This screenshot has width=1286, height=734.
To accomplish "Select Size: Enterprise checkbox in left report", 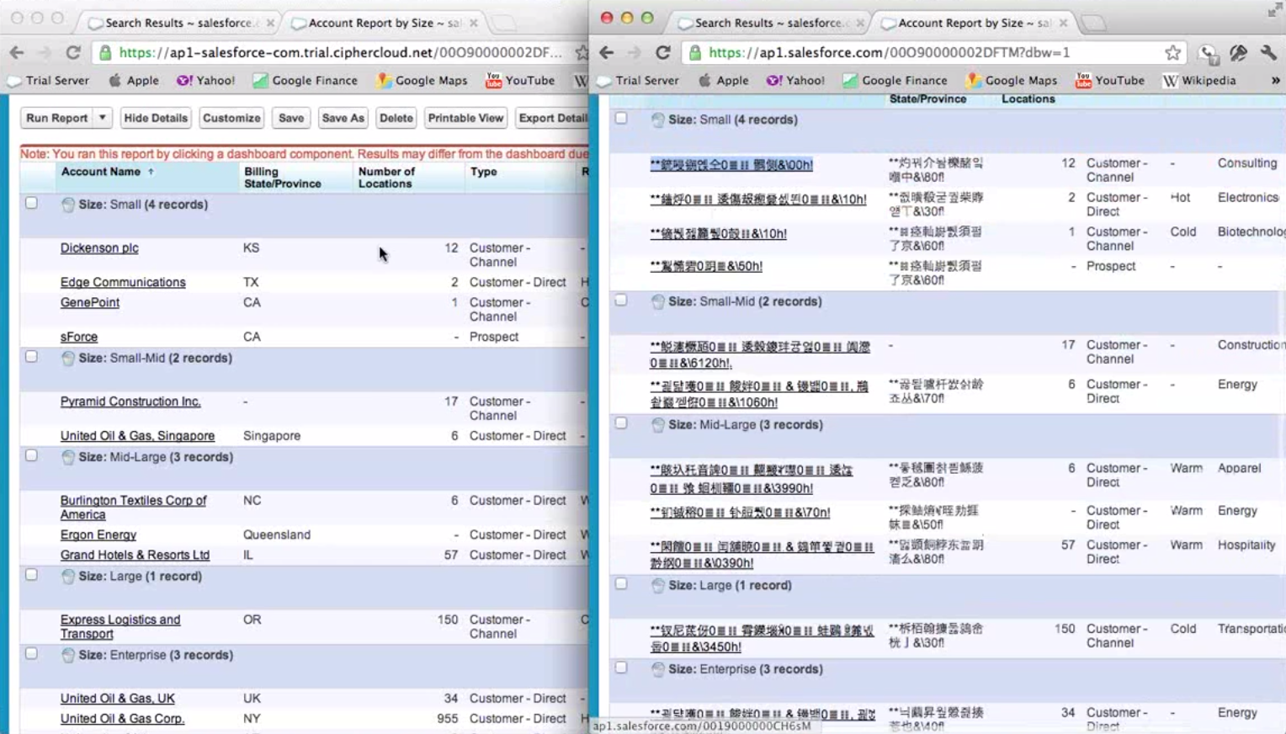I will (x=31, y=653).
